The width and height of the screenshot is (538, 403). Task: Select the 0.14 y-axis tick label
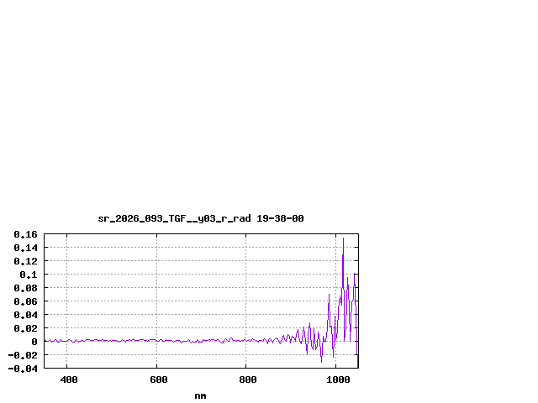tap(25, 248)
